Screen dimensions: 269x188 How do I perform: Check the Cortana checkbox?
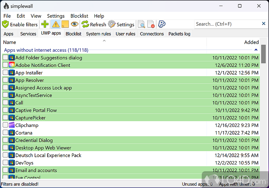click(5, 133)
